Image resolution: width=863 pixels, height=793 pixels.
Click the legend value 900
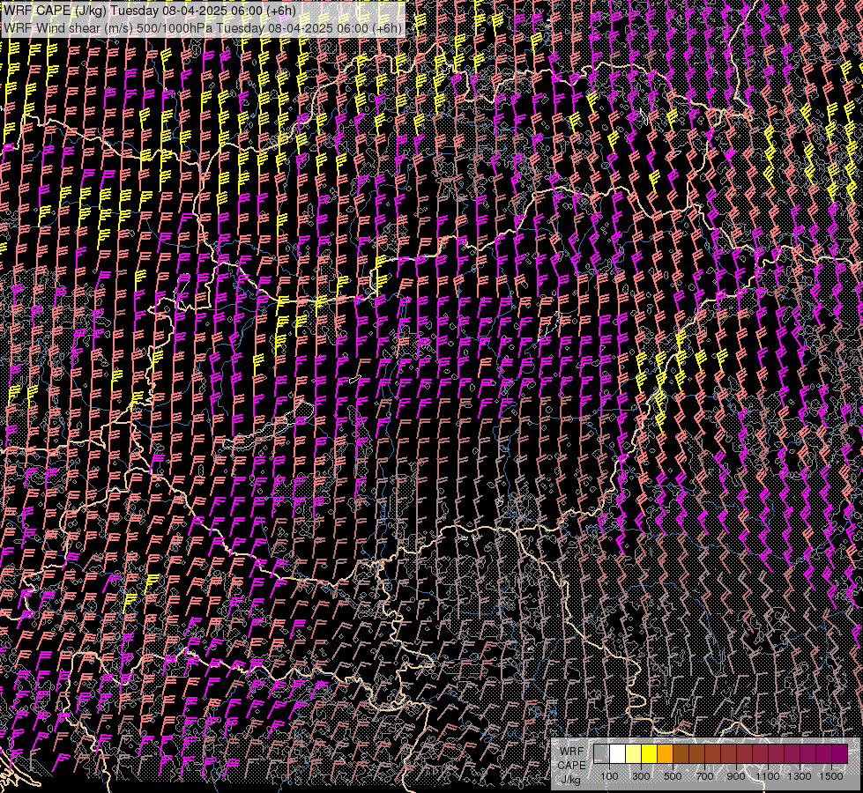(736, 776)
